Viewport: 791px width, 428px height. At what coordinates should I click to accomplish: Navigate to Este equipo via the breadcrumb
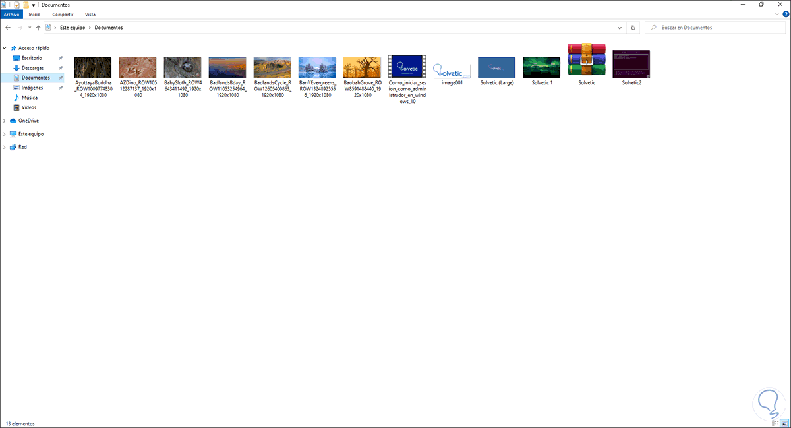pos(71,27)
